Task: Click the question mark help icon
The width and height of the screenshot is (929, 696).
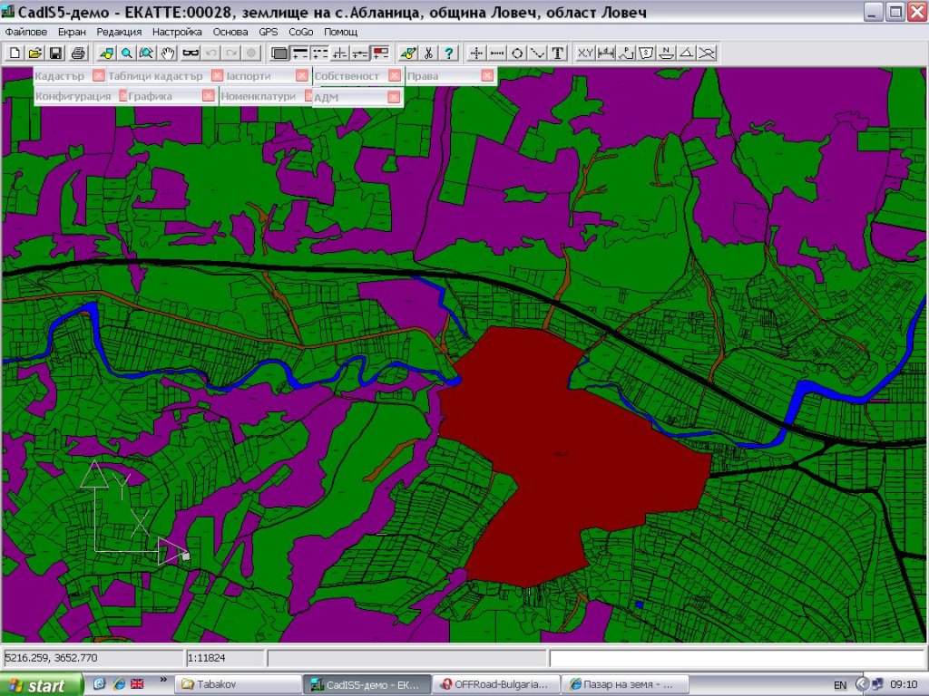Action: click(449, 53)
